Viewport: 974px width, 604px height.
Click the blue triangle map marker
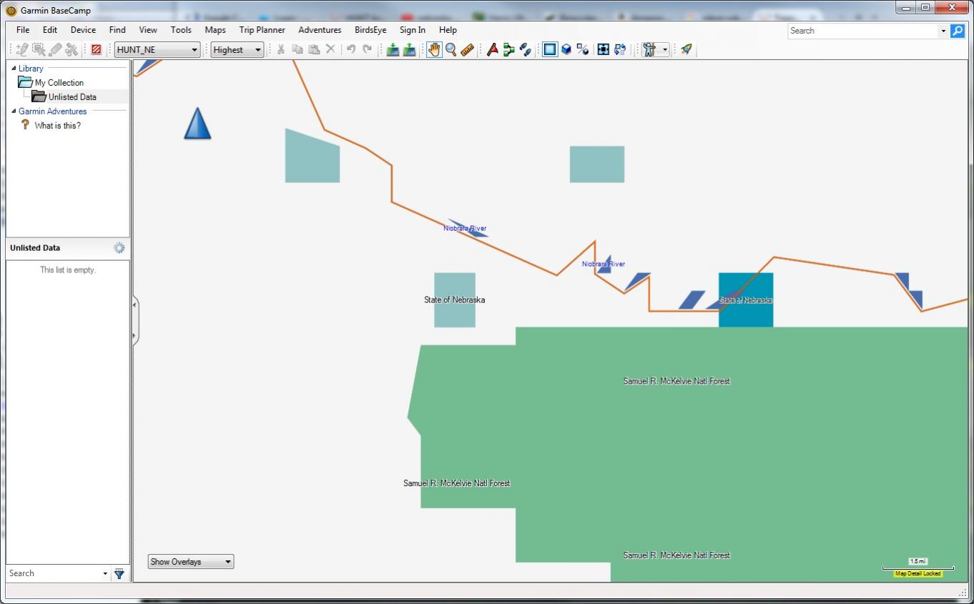[x=197, y=124]
